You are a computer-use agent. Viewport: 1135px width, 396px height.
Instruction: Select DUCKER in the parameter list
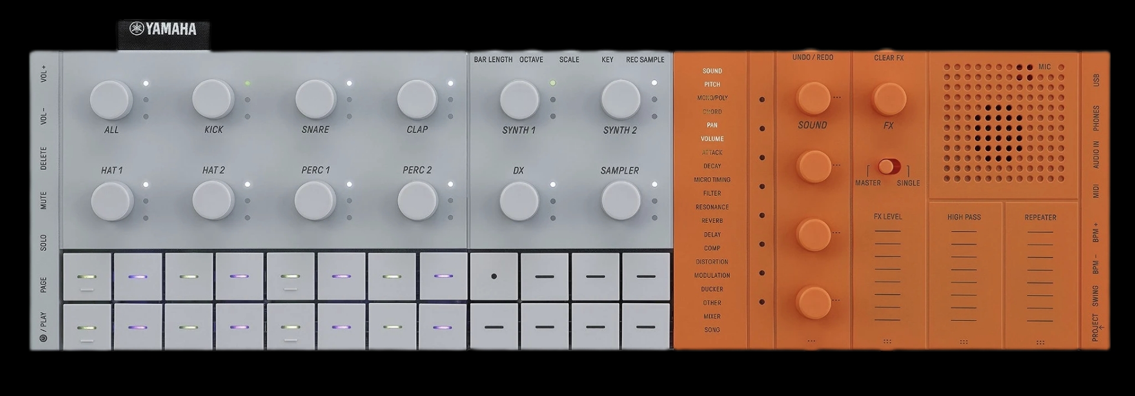tap(712, 289)
